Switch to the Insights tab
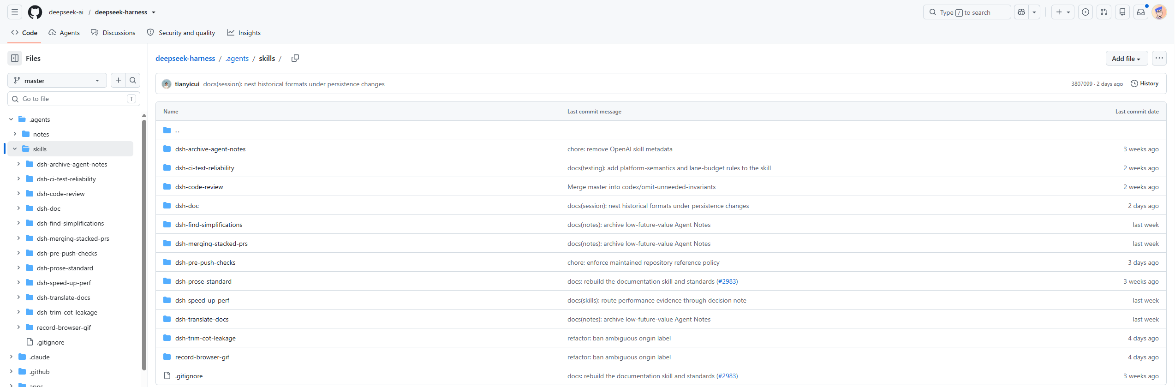 [x=244, y=33]
